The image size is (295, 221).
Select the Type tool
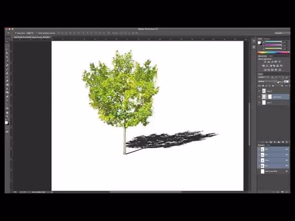(7, 100)
